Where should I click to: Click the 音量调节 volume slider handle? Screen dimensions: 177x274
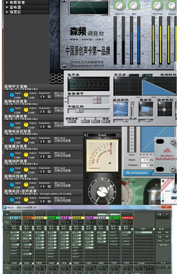(97, 100)
